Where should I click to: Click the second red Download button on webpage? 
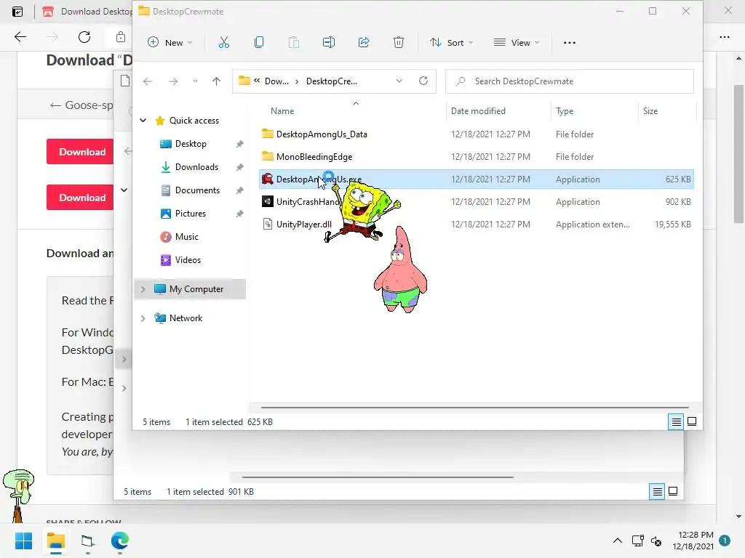coord(81,198)
